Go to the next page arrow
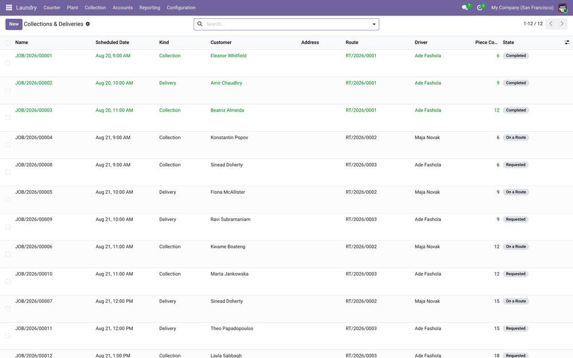 (562, 23)
